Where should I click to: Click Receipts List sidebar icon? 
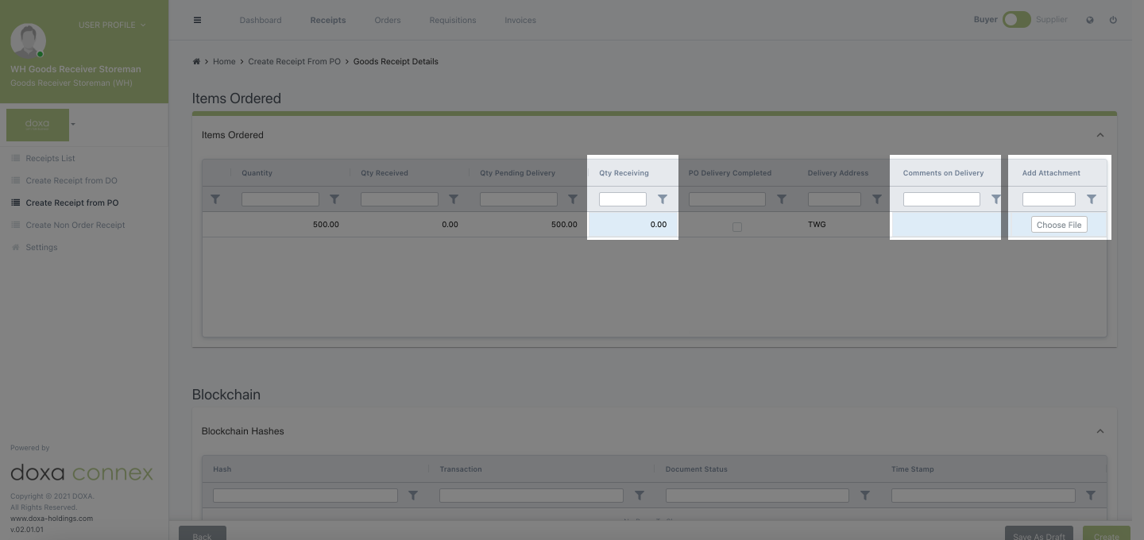(x=15, y=158)
